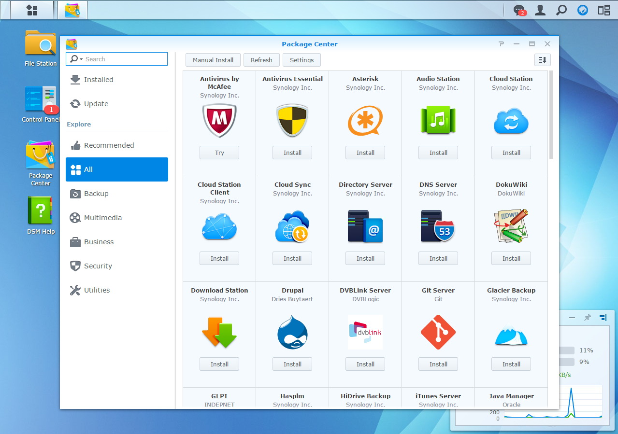
Task: Open DSM Help desktop icon
Action: [41, 215]
